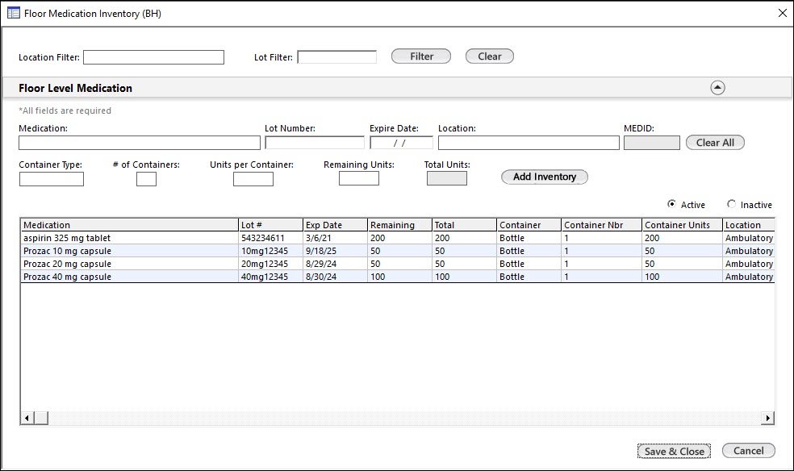Click the Expire Date field
This screenshot has width=794, height=471.
point(401,143)
